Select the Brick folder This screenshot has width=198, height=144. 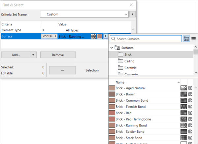[151, 54]
